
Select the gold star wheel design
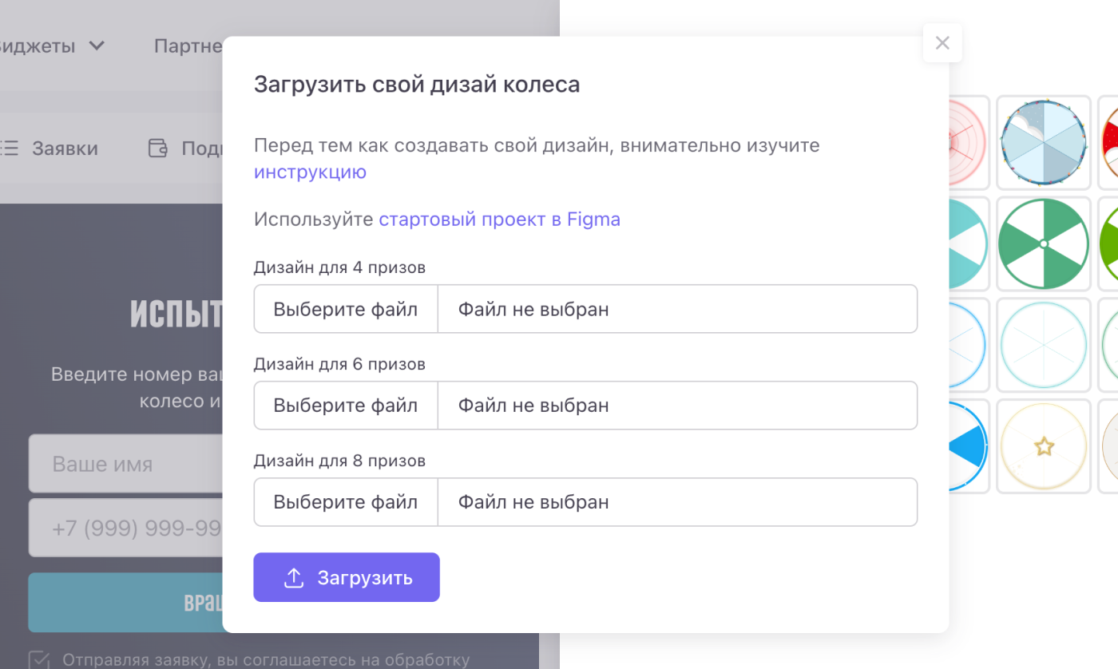[x=1044, y=446]
